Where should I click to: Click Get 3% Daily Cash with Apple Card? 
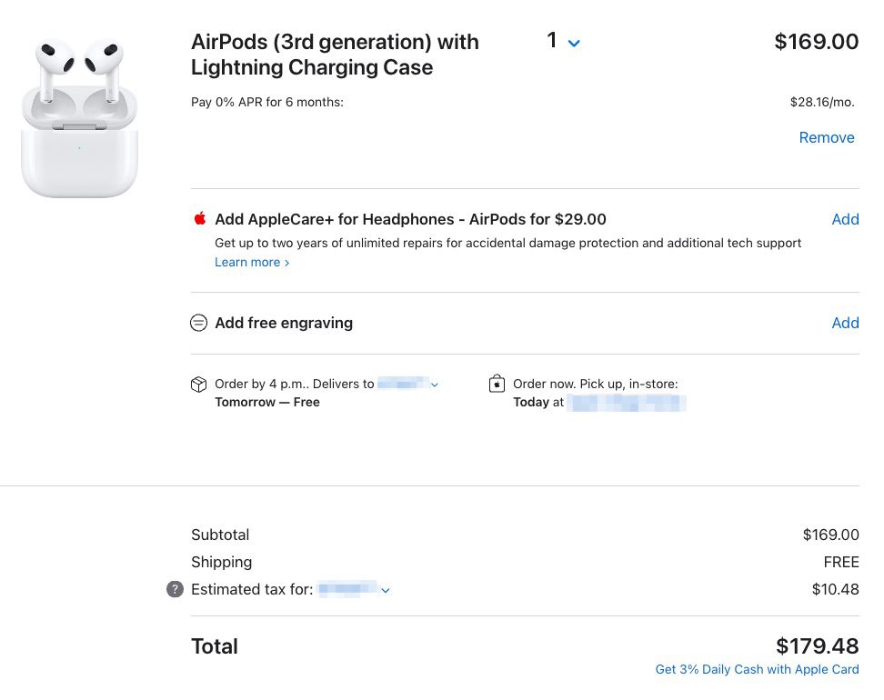[x=757, y=669]
